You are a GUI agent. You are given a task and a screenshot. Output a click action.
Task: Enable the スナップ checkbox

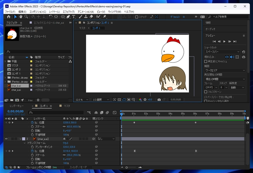(x=136, y=17)
